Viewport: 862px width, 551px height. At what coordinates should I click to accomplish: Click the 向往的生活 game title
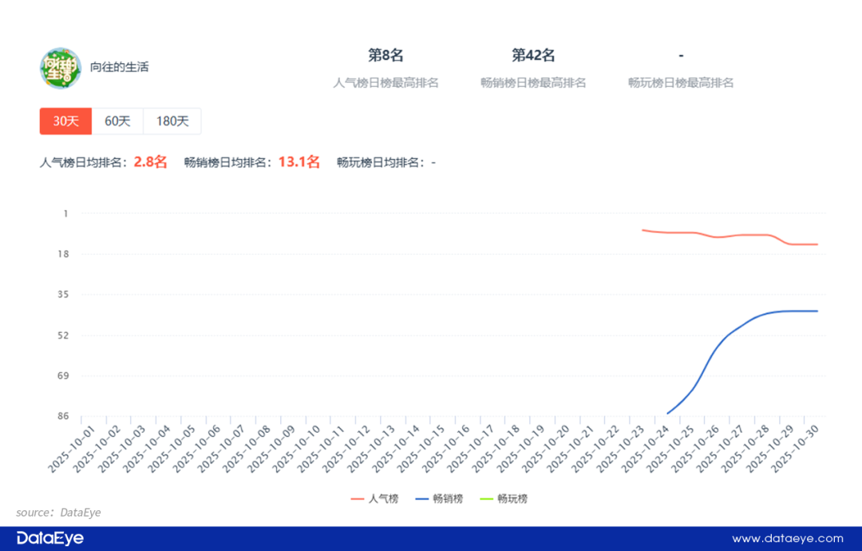(119, 67)
